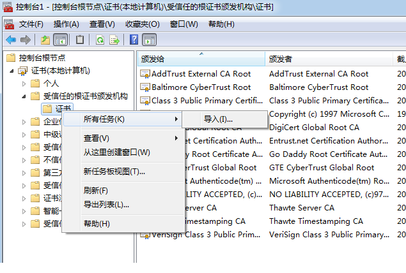
Task: Expand the 中级 tree node arrow
Action: click(24, 135)
